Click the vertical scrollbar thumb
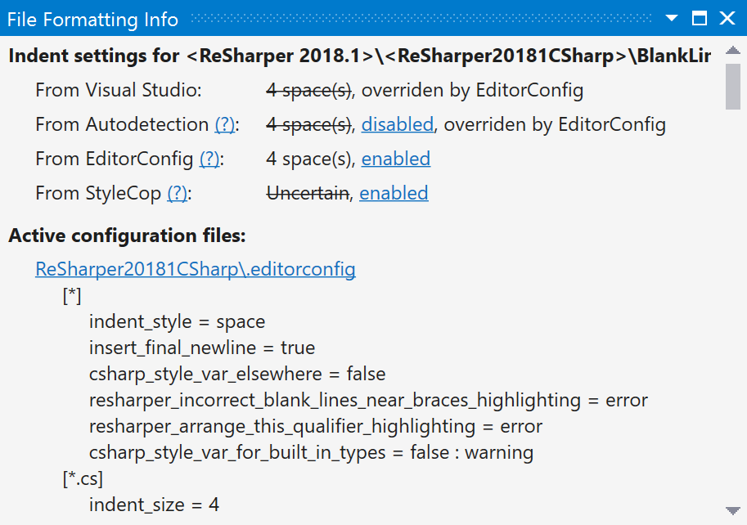Viewport: 747px width, 525px height. click(x=733, y=87)
